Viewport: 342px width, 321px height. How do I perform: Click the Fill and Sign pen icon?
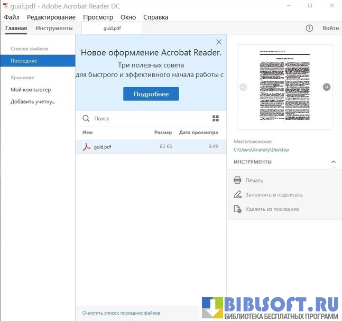237,195
